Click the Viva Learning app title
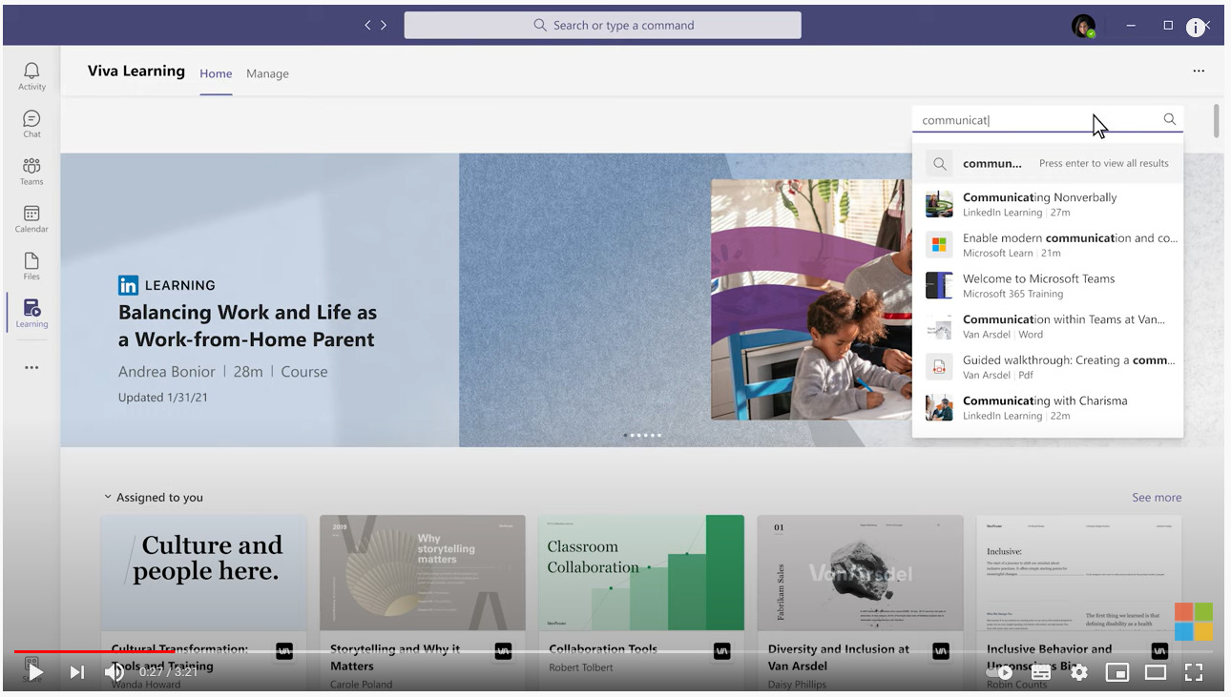Screen dimensions: 1231x697 pos(136,71)
